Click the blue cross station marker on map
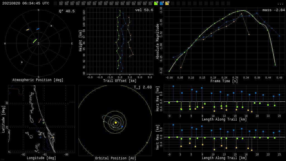This screenshot has height=161, width=286. tap(40, 137)
